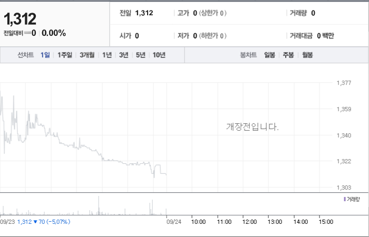
Task: Click the 봉차트 label
Action: point(248,55)
